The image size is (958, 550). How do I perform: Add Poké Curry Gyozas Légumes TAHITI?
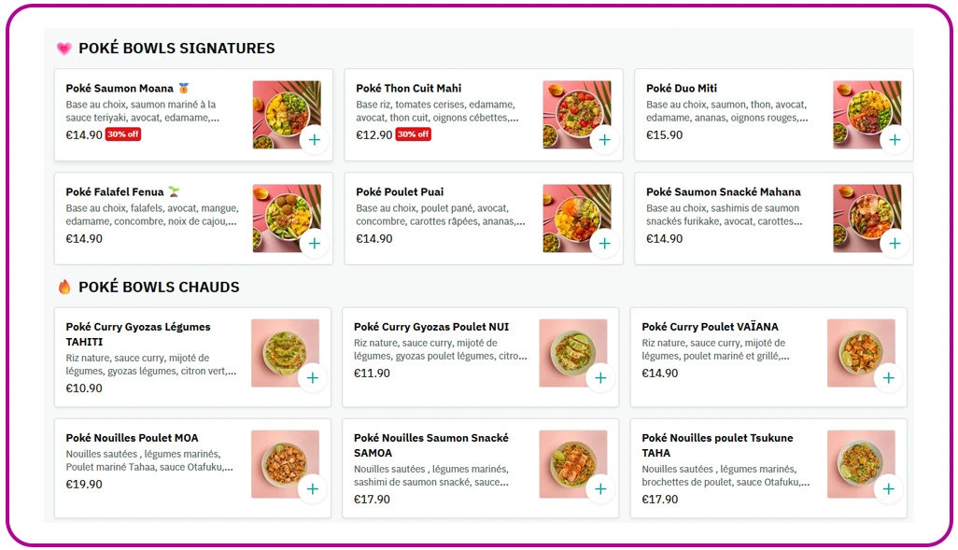point(312,378)
